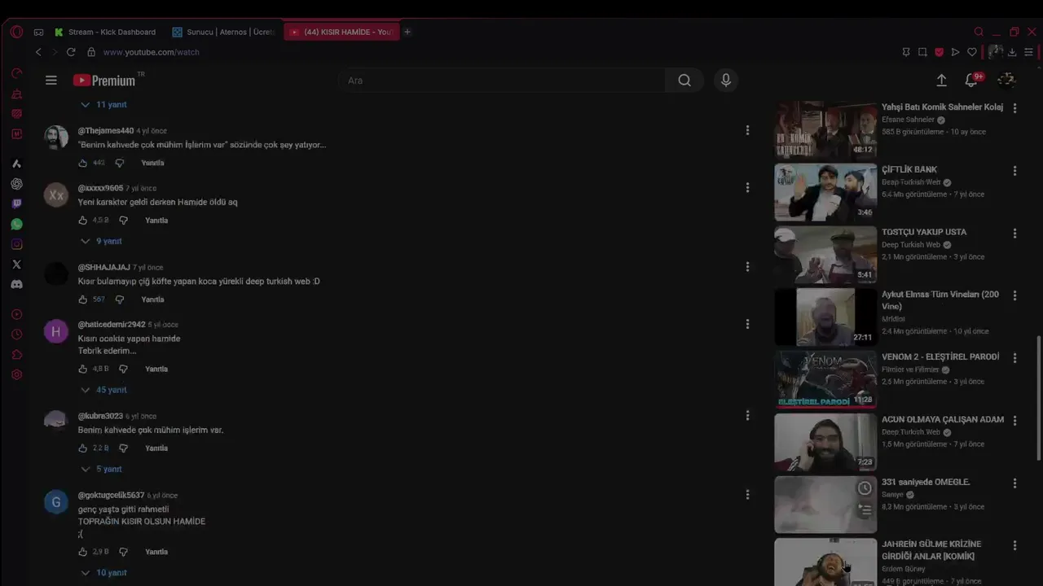Open Aykut Elmas Tüm Vineları title

tap(940, 300)
